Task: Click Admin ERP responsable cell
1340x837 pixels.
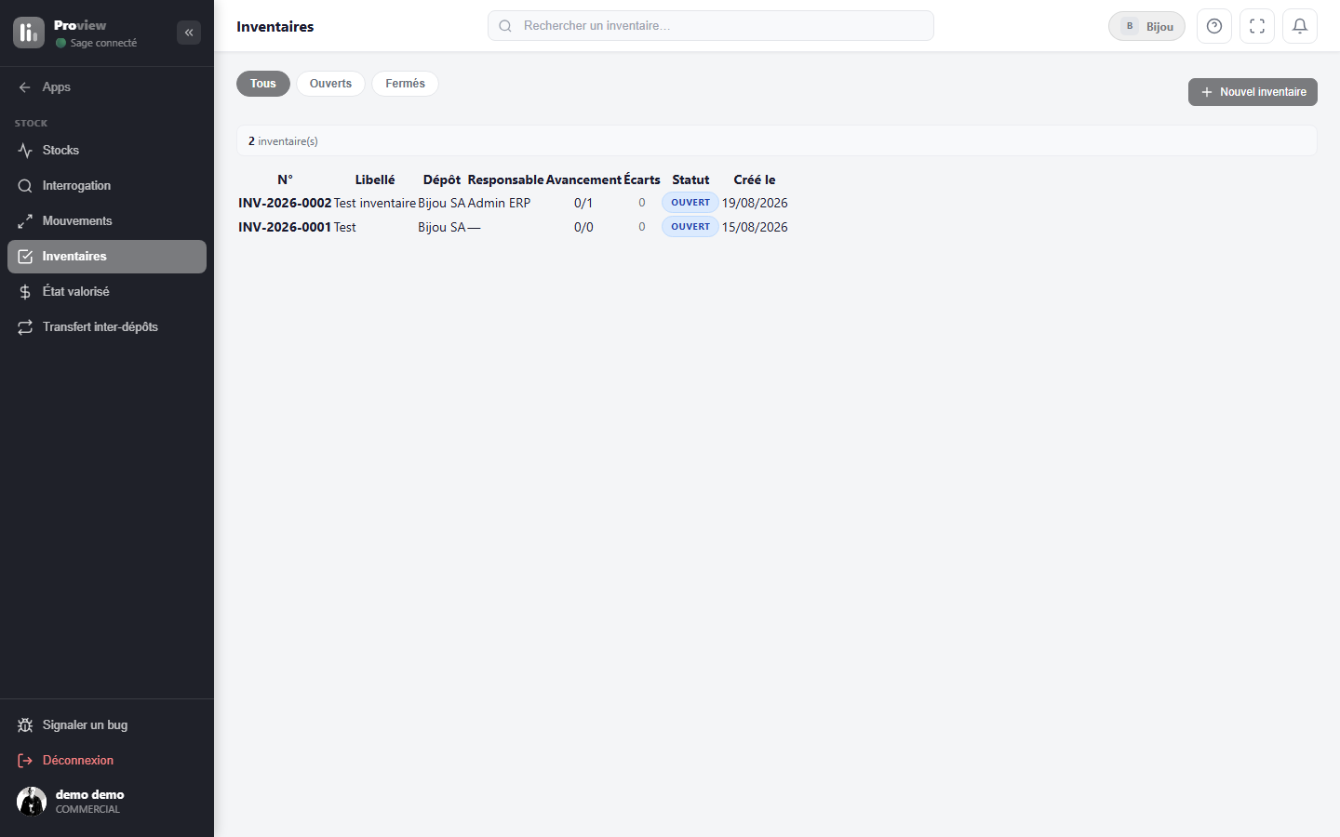Action: point(499,203)
